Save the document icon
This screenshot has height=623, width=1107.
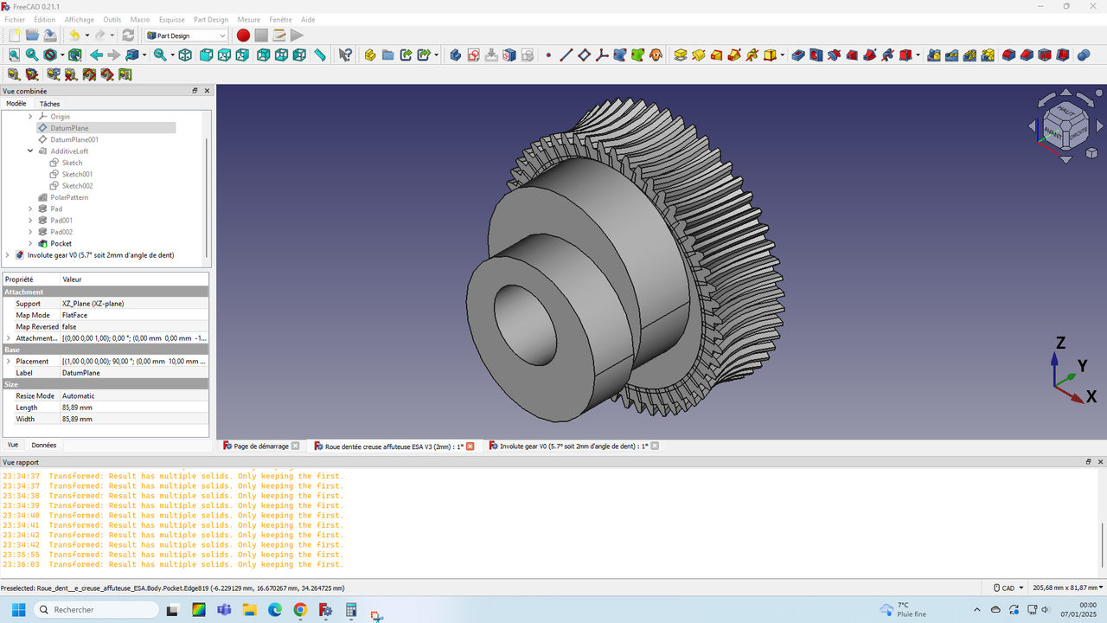coord(50,35)
